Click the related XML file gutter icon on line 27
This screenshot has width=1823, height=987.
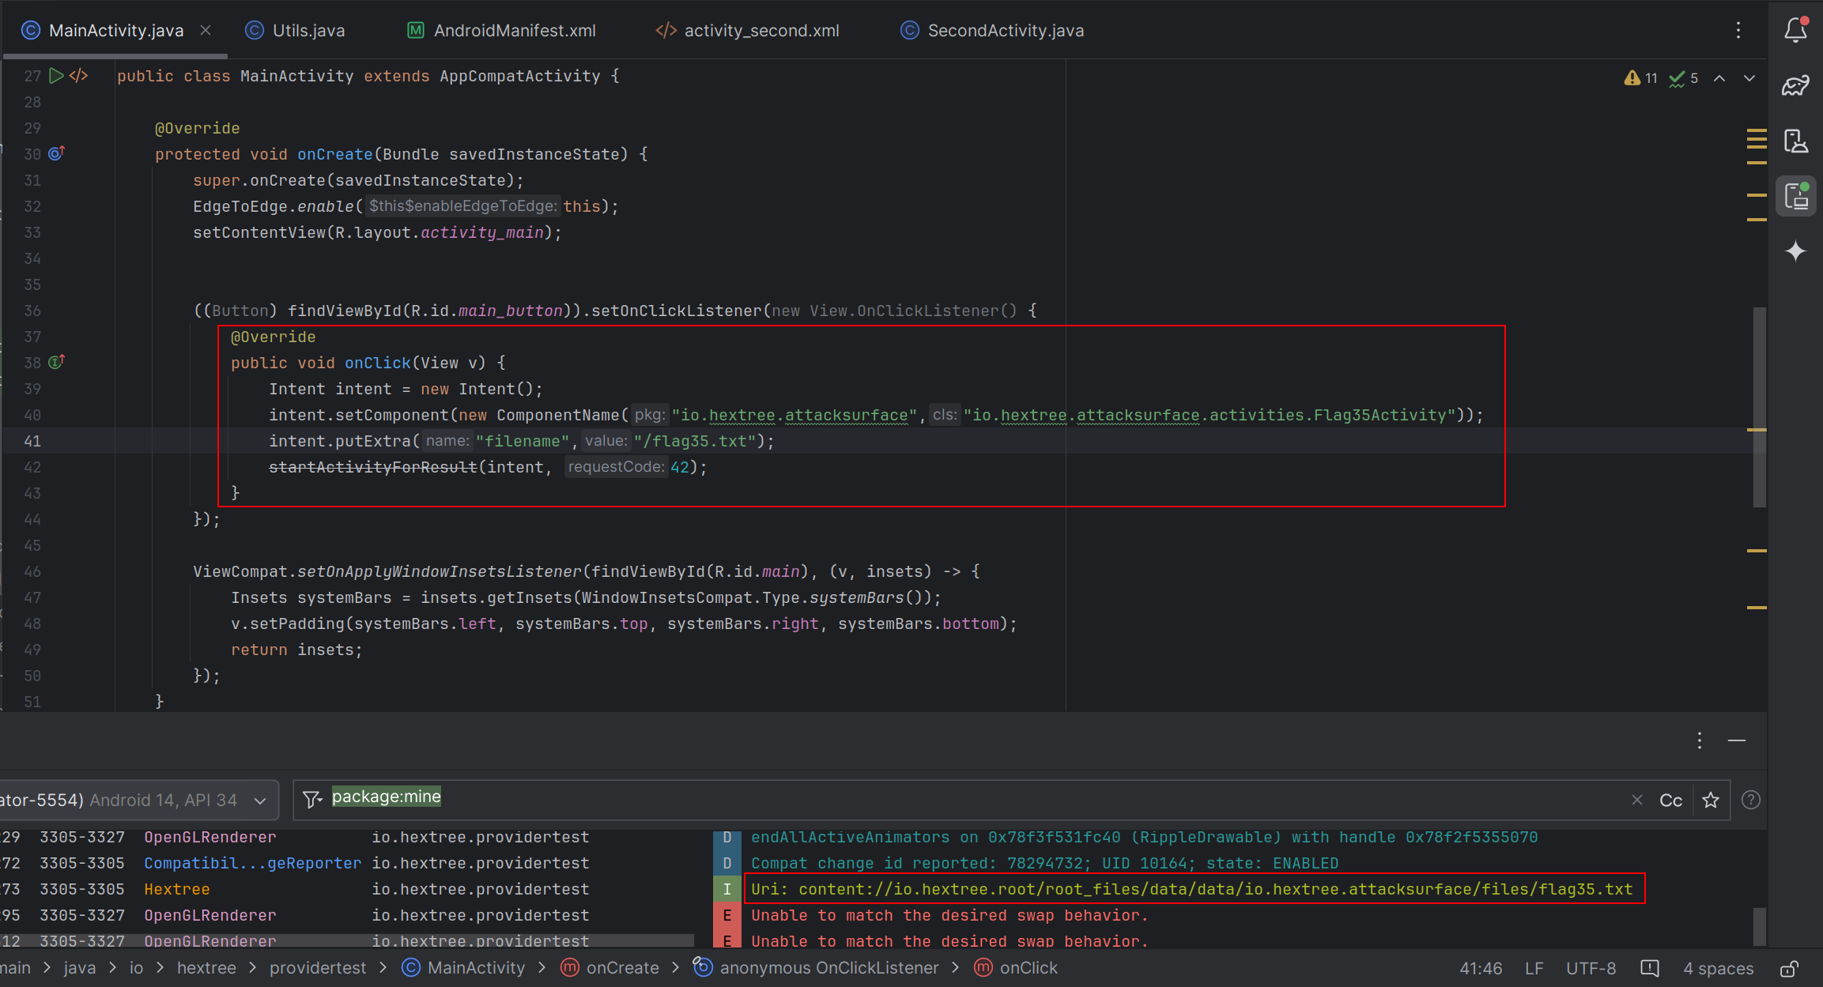(x=78, y=76)
